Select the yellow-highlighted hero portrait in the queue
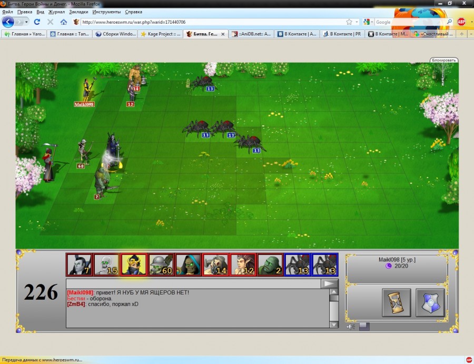Viewport: 474px width, 364px height. point(133,265)
